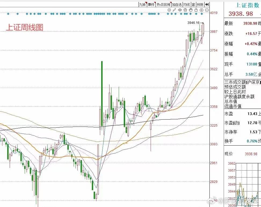The width and height of the screenshot is (261, 207).
Task: Click the 加自选 button
Action: pos(177,5)
